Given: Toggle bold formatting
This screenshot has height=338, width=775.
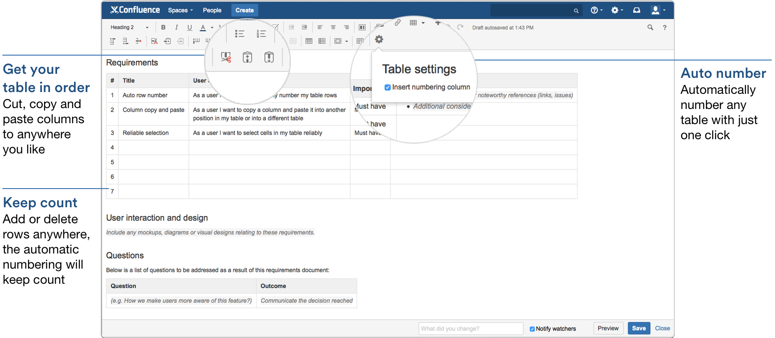Looking at the screenshot, I should point(163,28).
